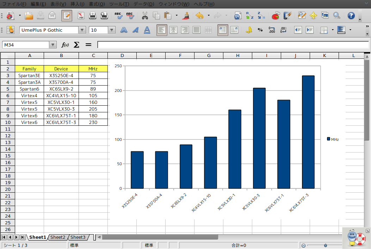Click the formula input line
This screenshot has height=249, width=371.
(233, 45)
